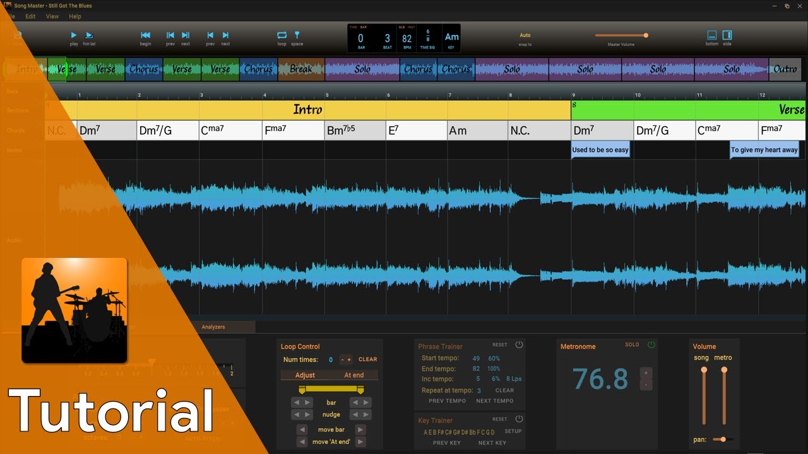The width and height of the screenshot is (808, 454).
Task: Play from last position
Action: click(x=89, y=35)
